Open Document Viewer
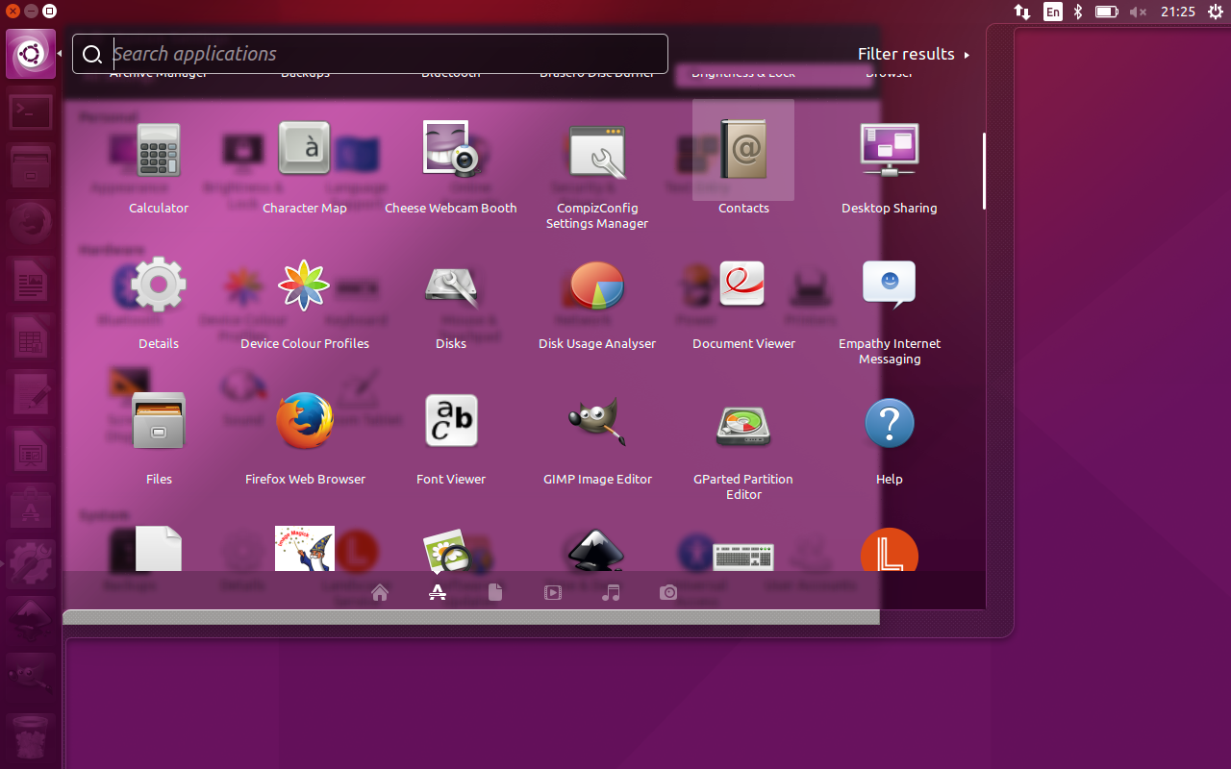 [x=742, y=284]
